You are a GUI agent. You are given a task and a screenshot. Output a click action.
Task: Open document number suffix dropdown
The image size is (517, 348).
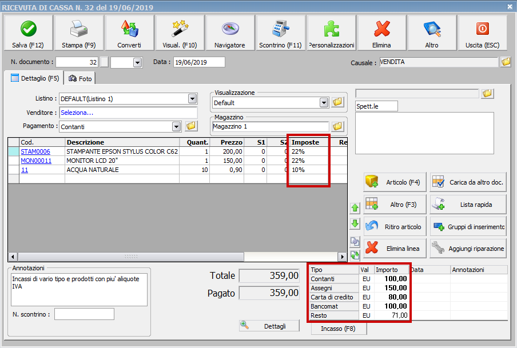[x=137, y=62]
